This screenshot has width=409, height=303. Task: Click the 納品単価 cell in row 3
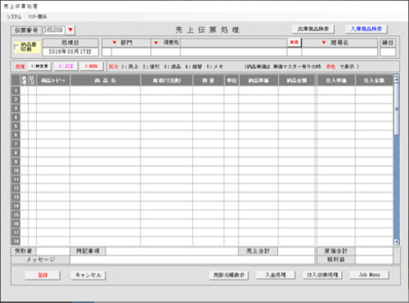[x=259, y=108]
